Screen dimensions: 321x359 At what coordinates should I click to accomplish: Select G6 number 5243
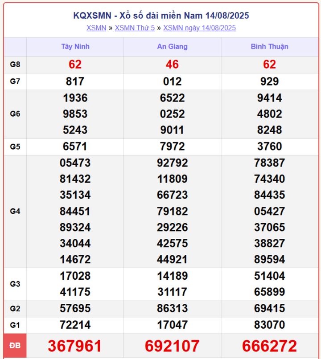point(75,130)
